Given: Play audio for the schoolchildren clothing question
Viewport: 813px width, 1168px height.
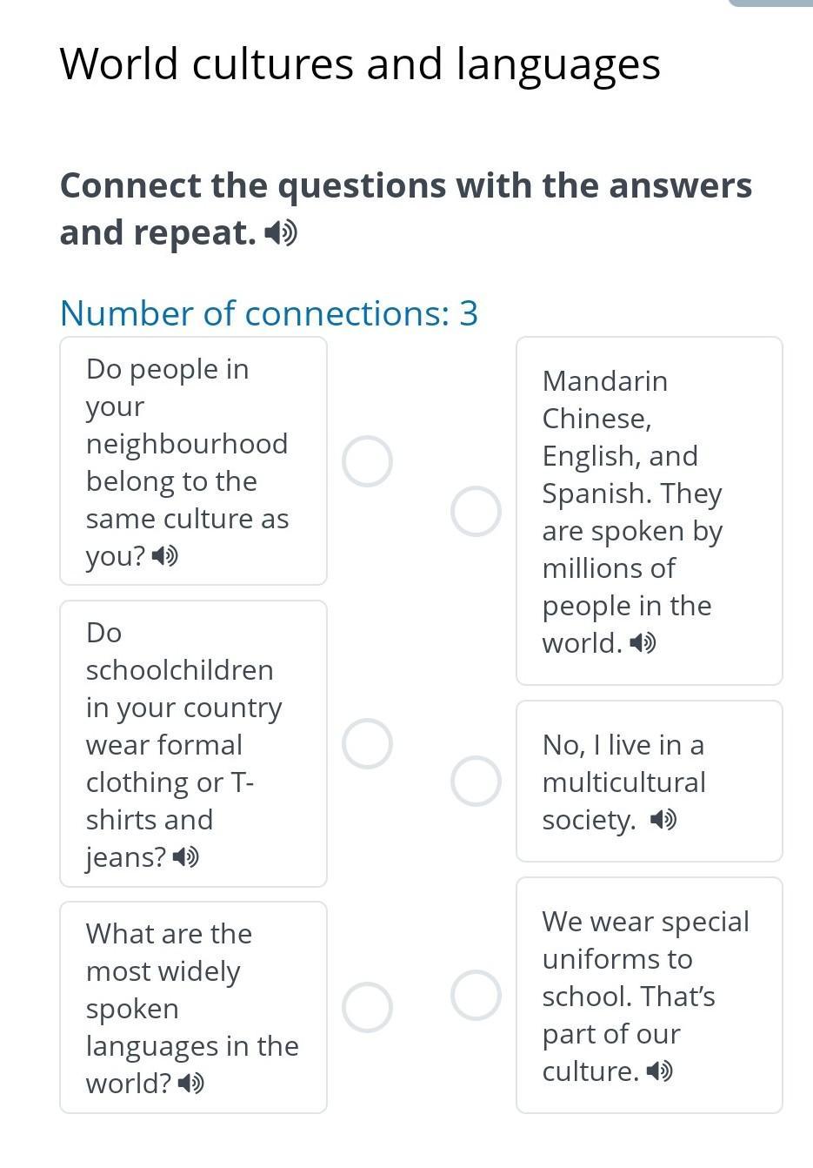Looking at the screenshot, I should [x=185, y=857].
